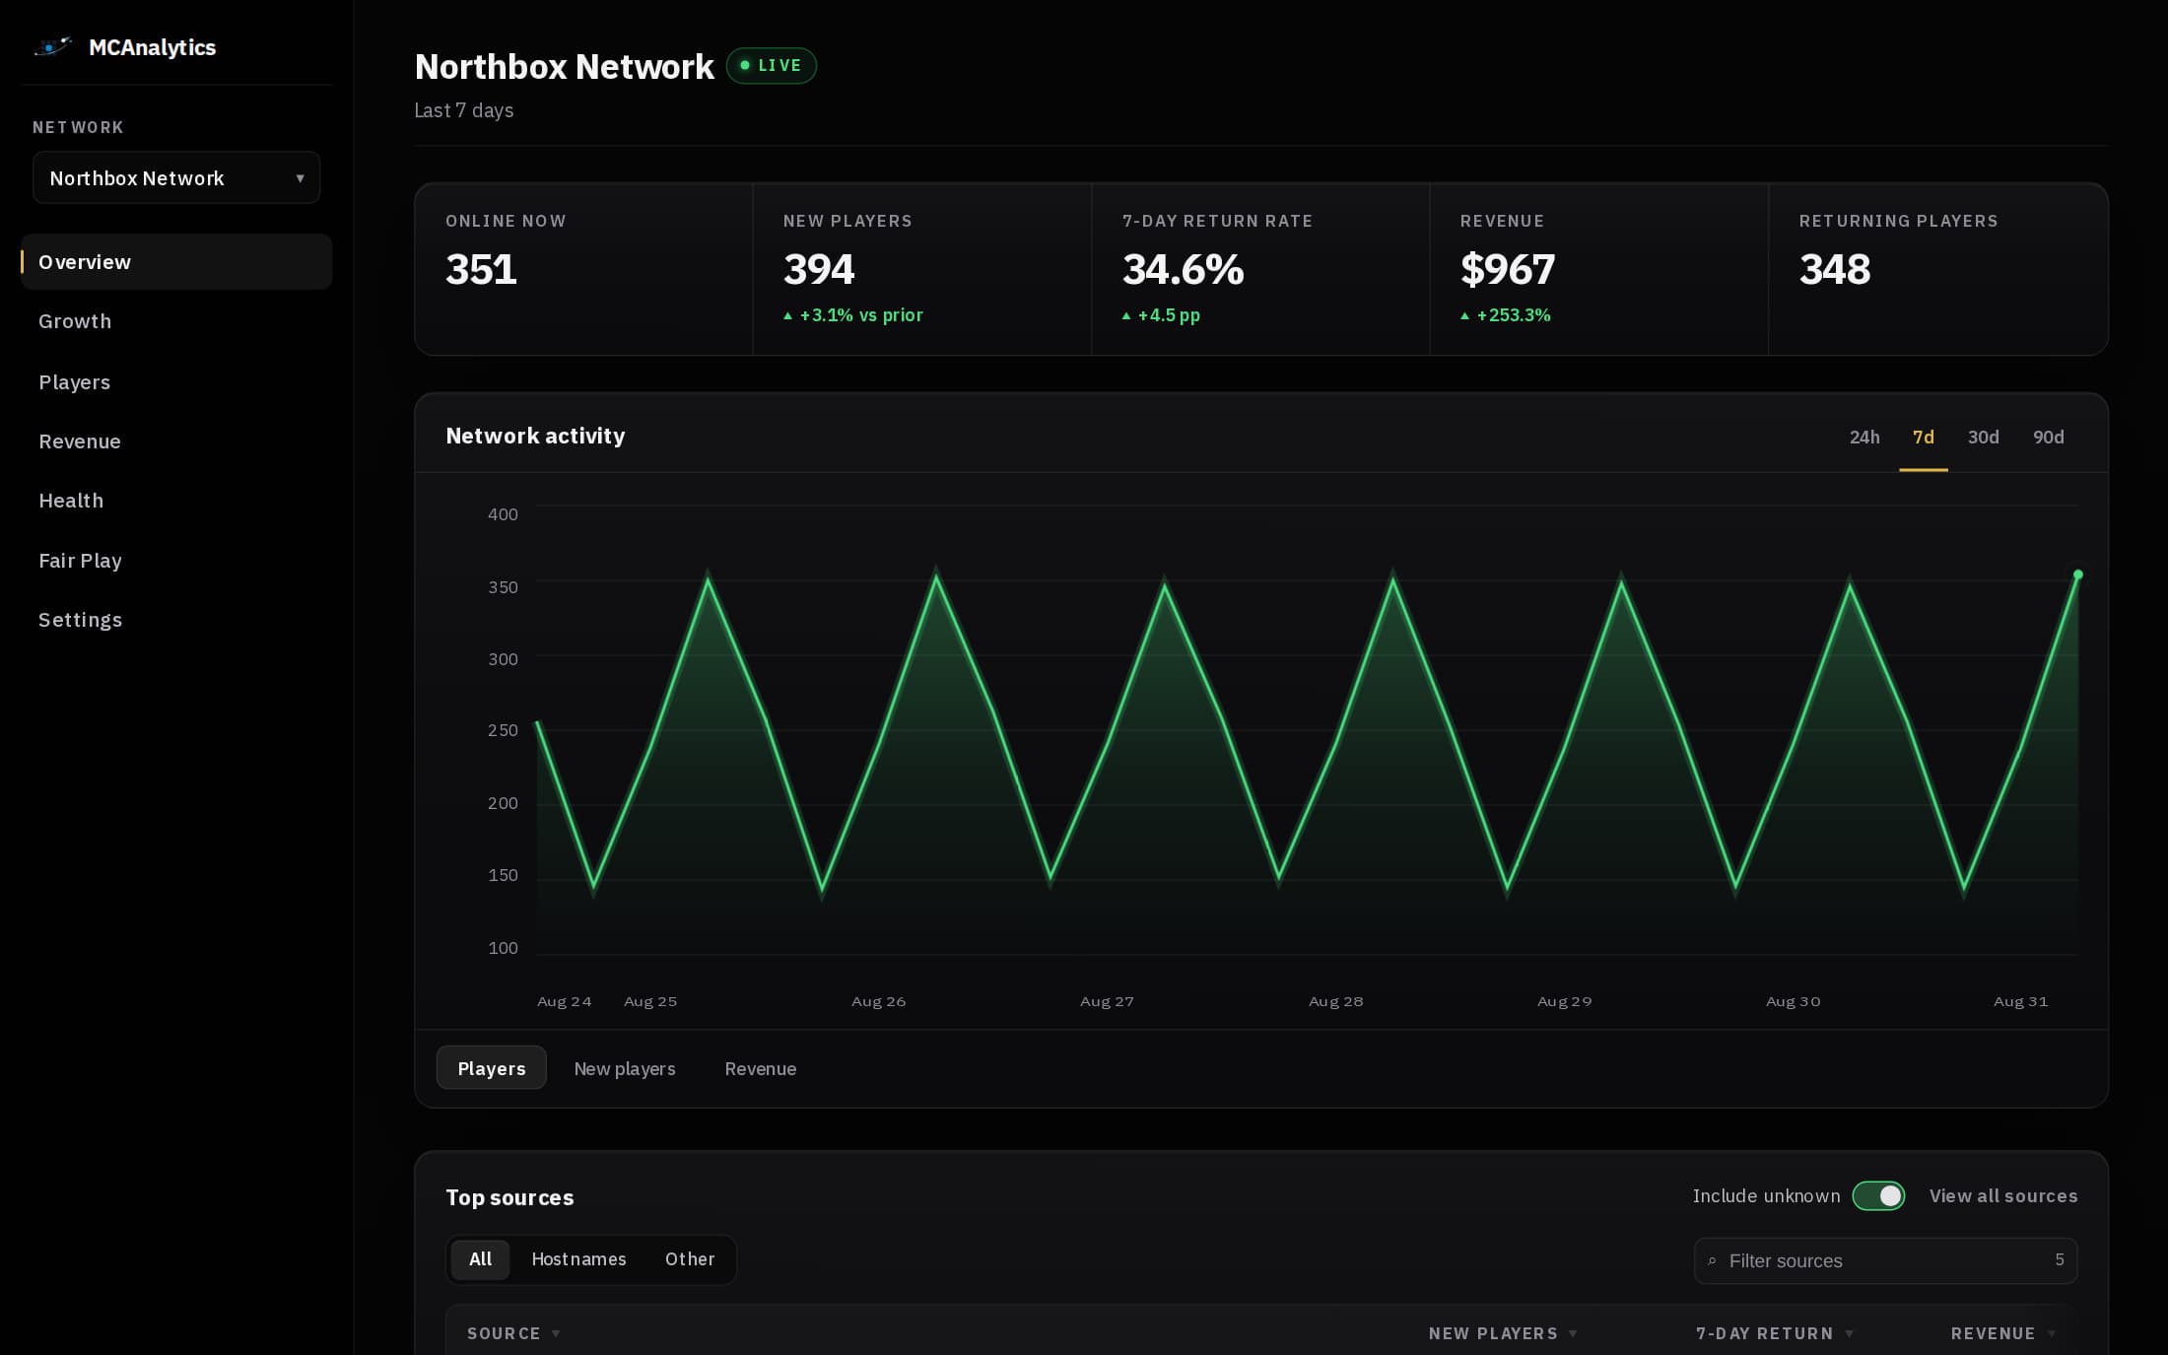Click the +253.3% revenue change indicator
2168x1355 pixels.
click(x=1506, y=315)
